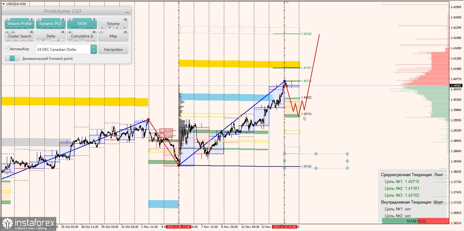Click the B hotkey tag on Cluster Search
Screen dimensions: 464x231
click(8, 32)
